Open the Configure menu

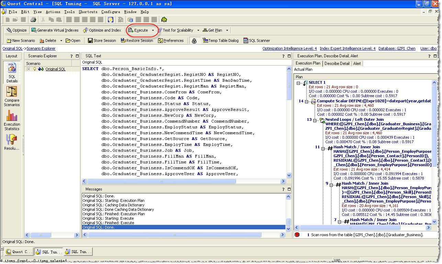[111, 12]
